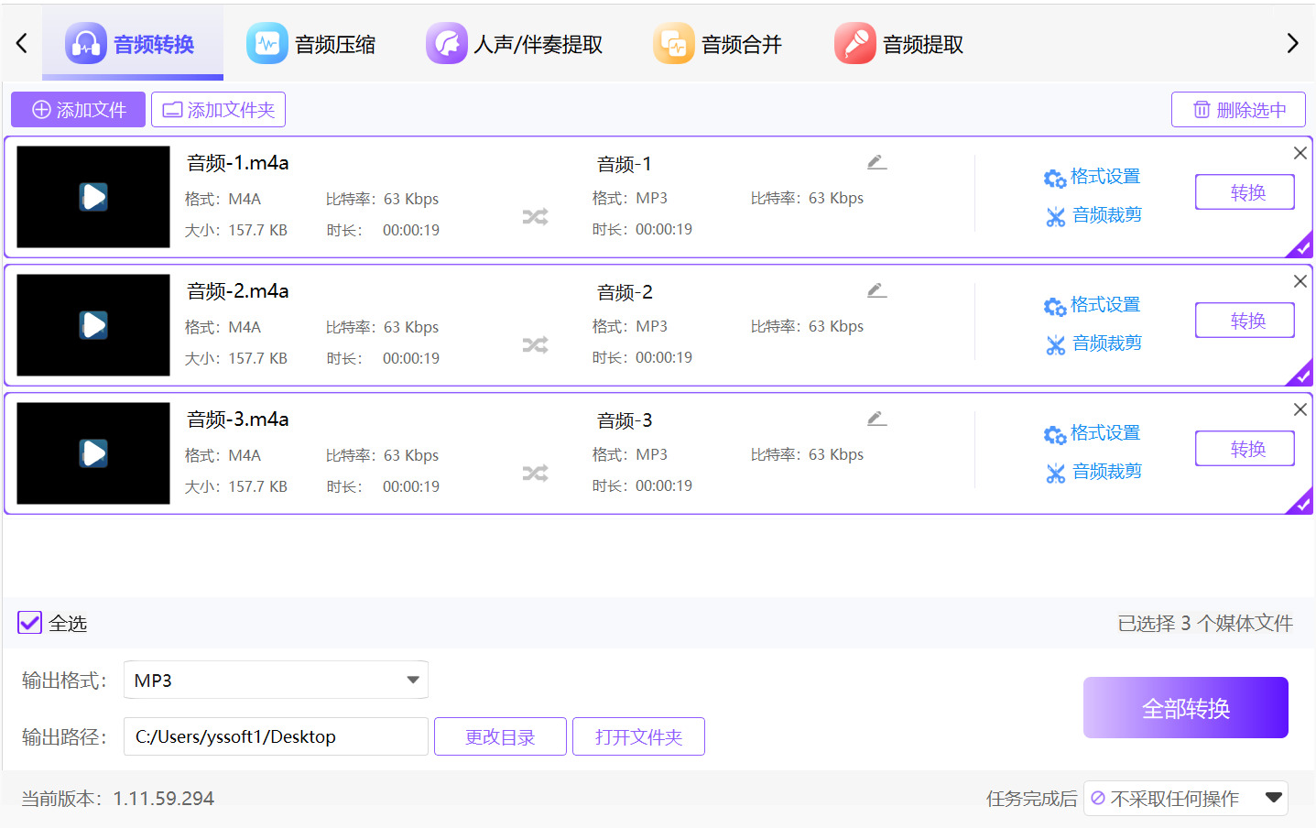Image resolution: width=1316 pixels, height=828 pixels.
Task: Open 音频裁剪 for 音频-3
Action: pyautogui.click(x=1093, y=472)
